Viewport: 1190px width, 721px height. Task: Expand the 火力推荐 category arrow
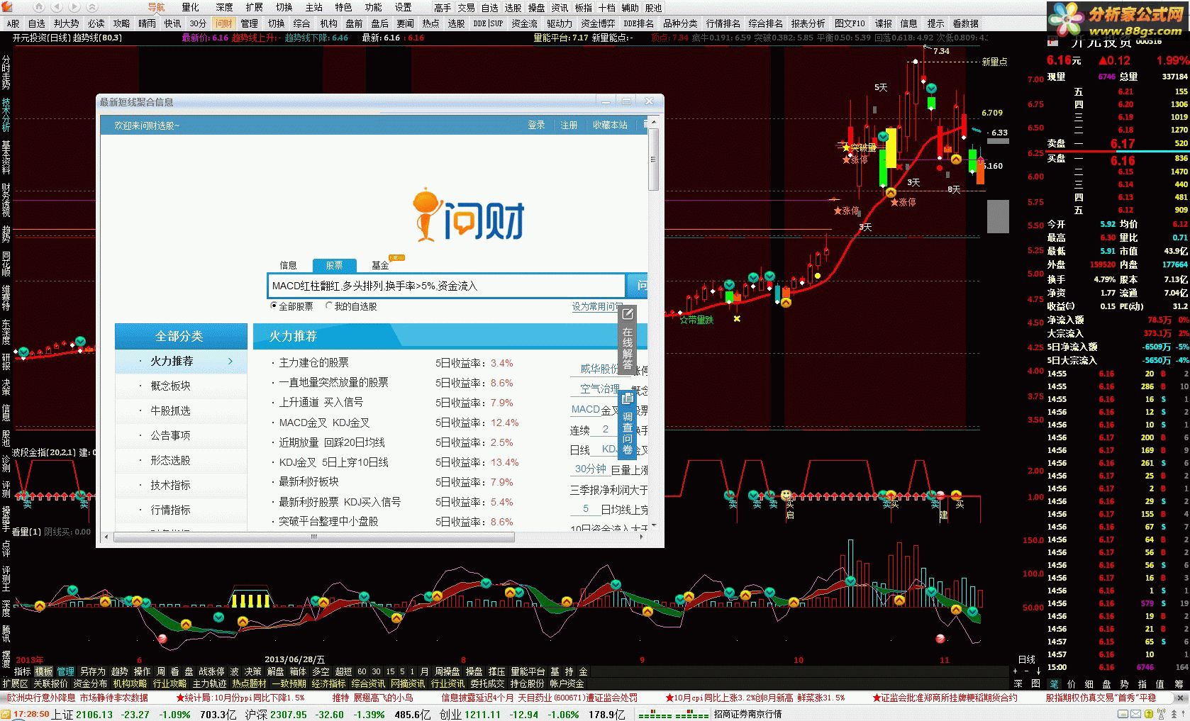[x=230, y=361]
